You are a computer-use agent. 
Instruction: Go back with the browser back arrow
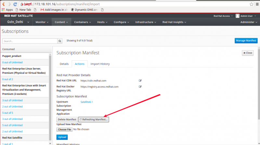[4, 4]
